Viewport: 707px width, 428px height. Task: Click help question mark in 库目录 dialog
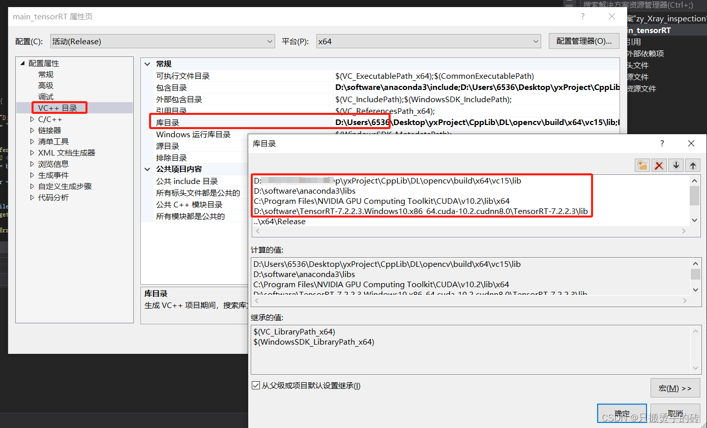point(662,144)
